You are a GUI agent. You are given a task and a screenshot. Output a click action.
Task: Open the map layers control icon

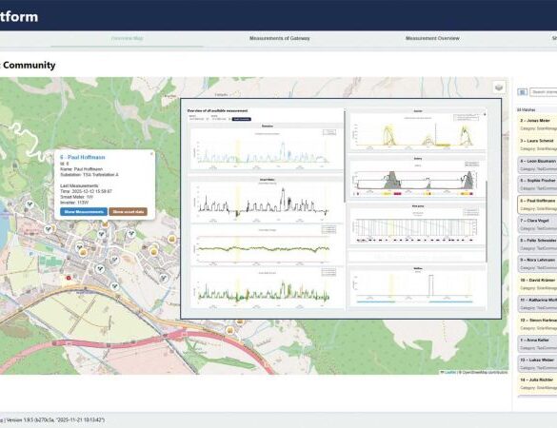coord(499,88)
